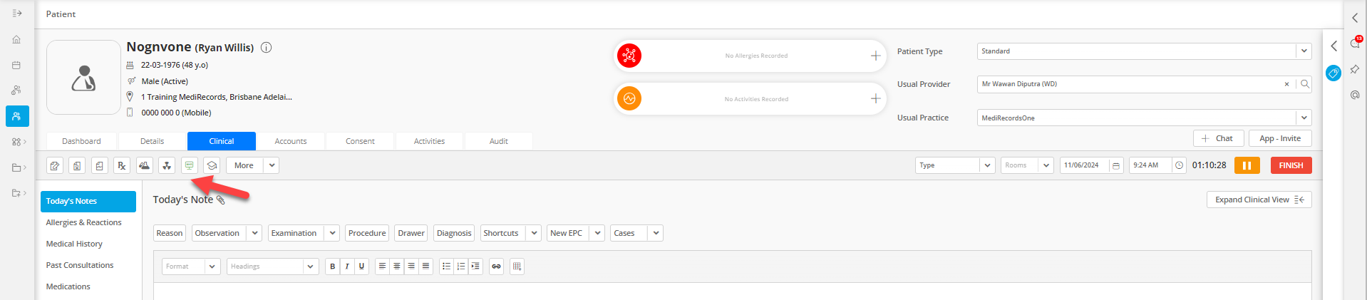The image size is (1367, 300).
Task: Click the attachment paperclip beside Today's Note
Action: click(x=221, y=200)
